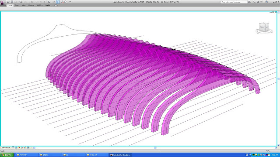The height and width of the screenshot is (157, 280).
Task: Open the Add-Ins ribbon tab
Action: click(40, 5)
